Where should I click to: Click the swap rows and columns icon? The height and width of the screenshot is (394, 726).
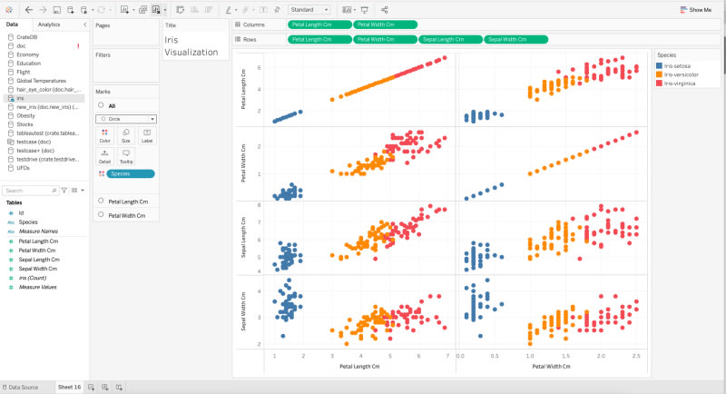[x=180, y=10]
